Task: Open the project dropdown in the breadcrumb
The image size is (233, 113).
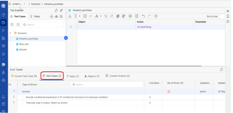Action: (x=25, y=4)
